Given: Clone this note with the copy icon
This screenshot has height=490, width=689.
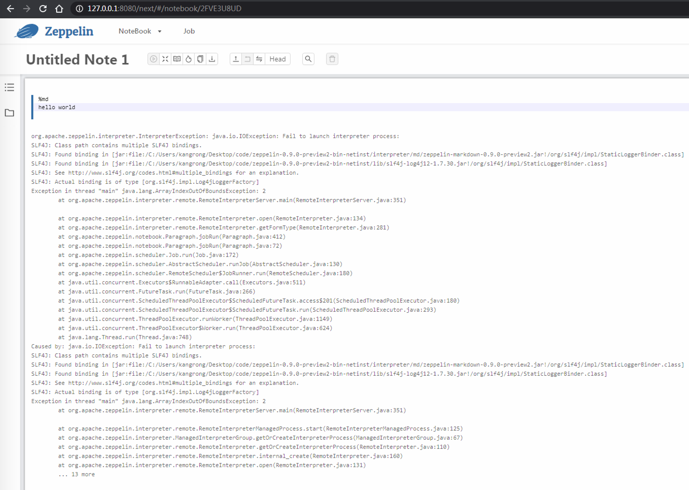Looking at the screenshot, I should 200,59.
